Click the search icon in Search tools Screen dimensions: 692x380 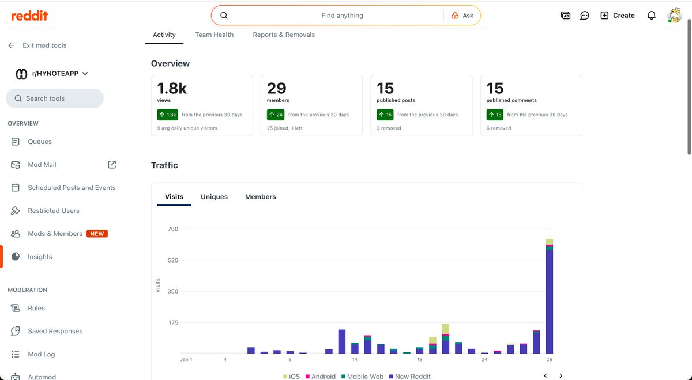[x=18, y=98]
